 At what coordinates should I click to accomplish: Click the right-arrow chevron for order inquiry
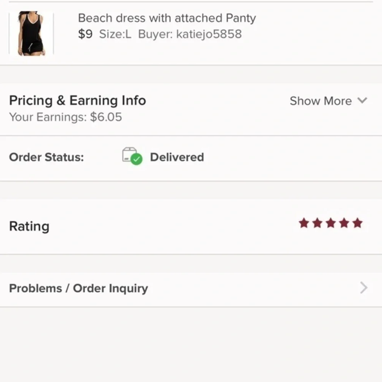click(363, 288)
